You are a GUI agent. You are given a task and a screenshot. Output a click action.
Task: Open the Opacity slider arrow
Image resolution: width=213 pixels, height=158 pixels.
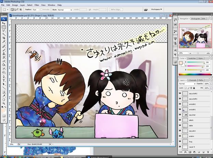[x=211, y=84]
